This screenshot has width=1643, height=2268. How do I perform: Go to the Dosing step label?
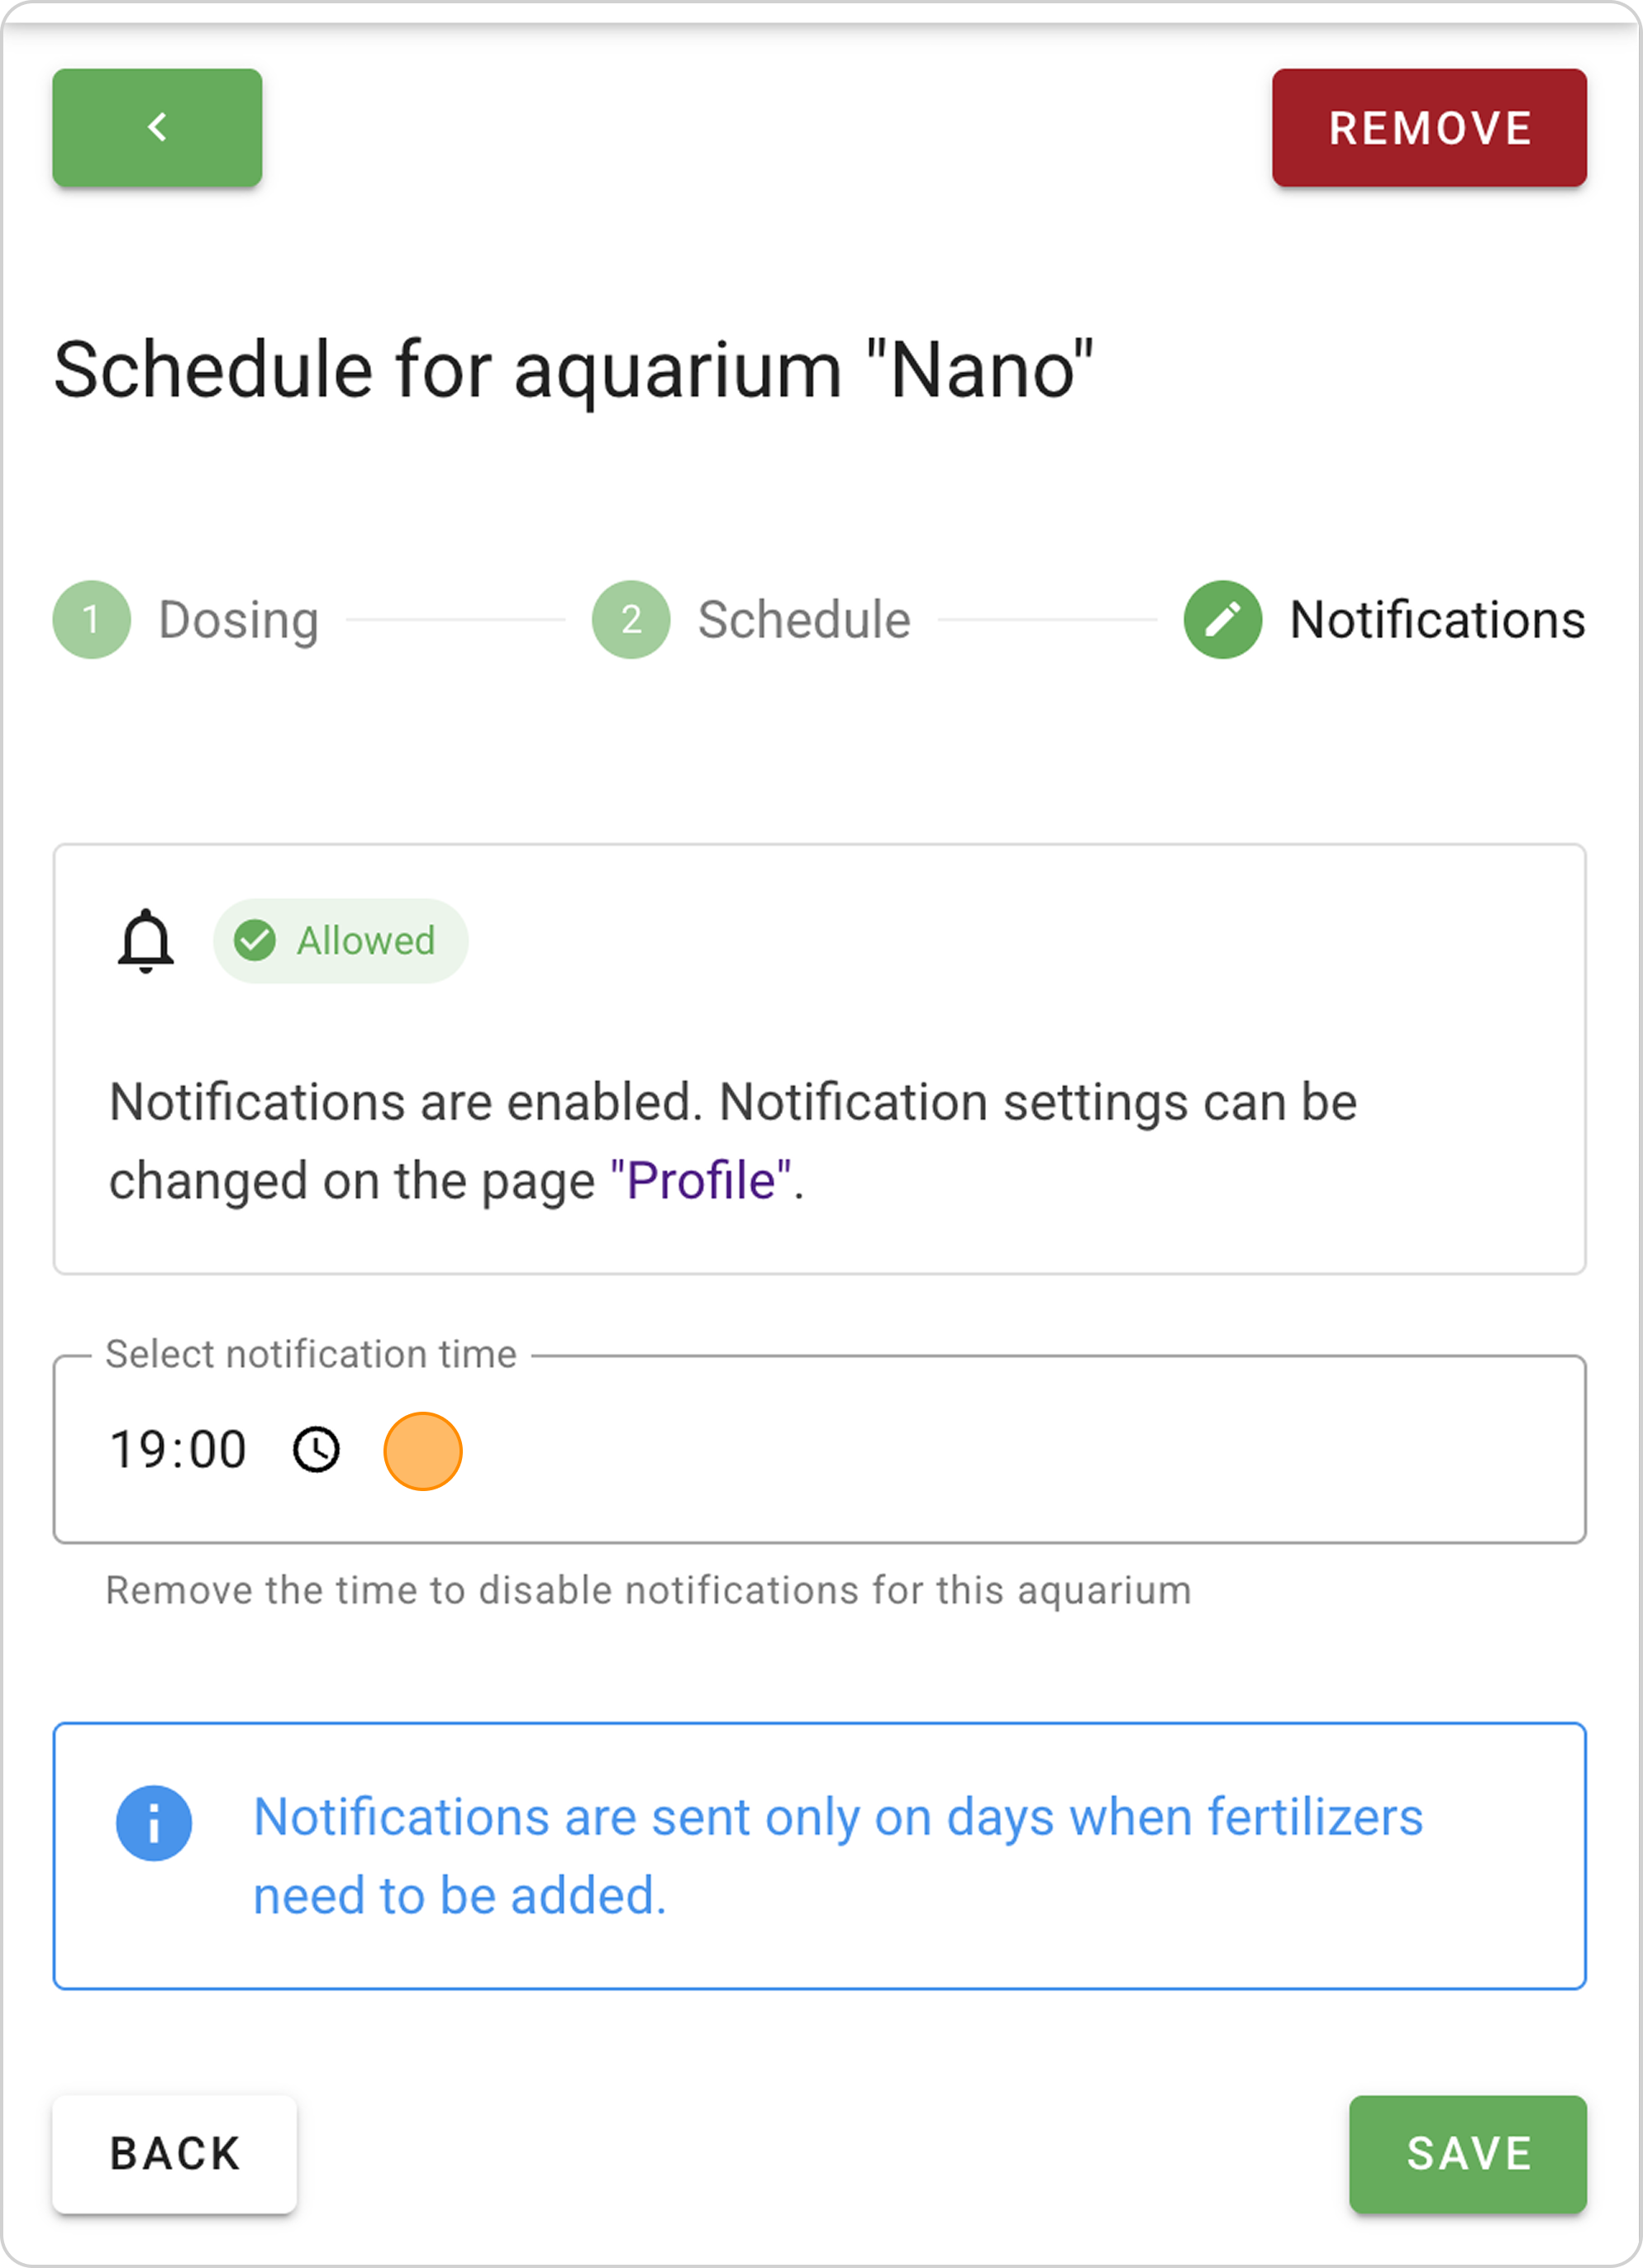[x=238, y=620]
